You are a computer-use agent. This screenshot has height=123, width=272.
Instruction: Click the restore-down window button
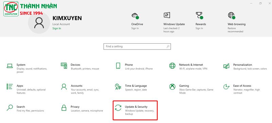[x=260, y=3]
